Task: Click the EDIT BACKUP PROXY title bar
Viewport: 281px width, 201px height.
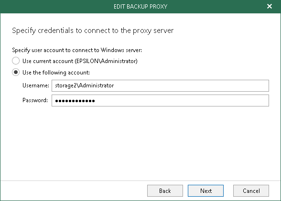Action: (140, 6)
